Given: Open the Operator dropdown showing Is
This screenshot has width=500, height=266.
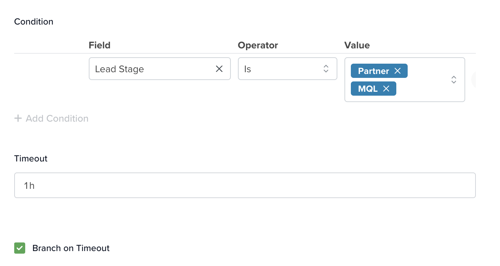Looking at the screenshot, I should coord(281,69).
